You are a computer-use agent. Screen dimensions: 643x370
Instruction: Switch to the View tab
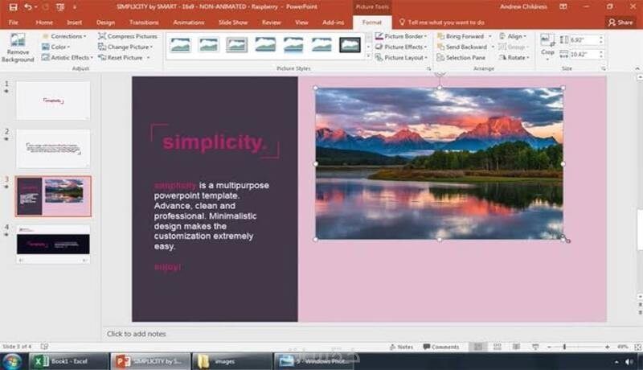301,23
